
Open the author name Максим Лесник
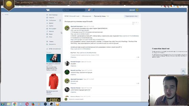pyautogui.click(x=75, y=88)
